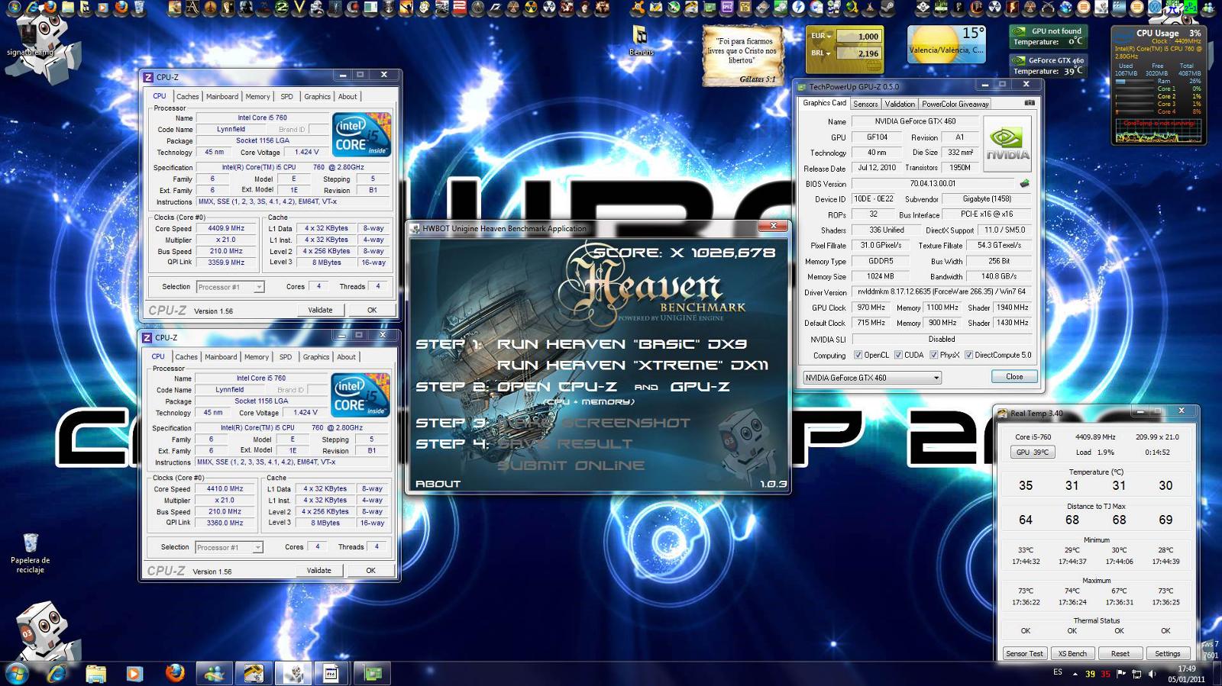Click ABOUT in HWBOT Heaven window

[x=438, y=484]
